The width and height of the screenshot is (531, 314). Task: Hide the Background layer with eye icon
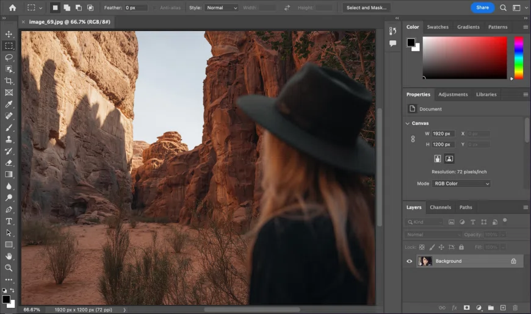[x=410, y=261]
